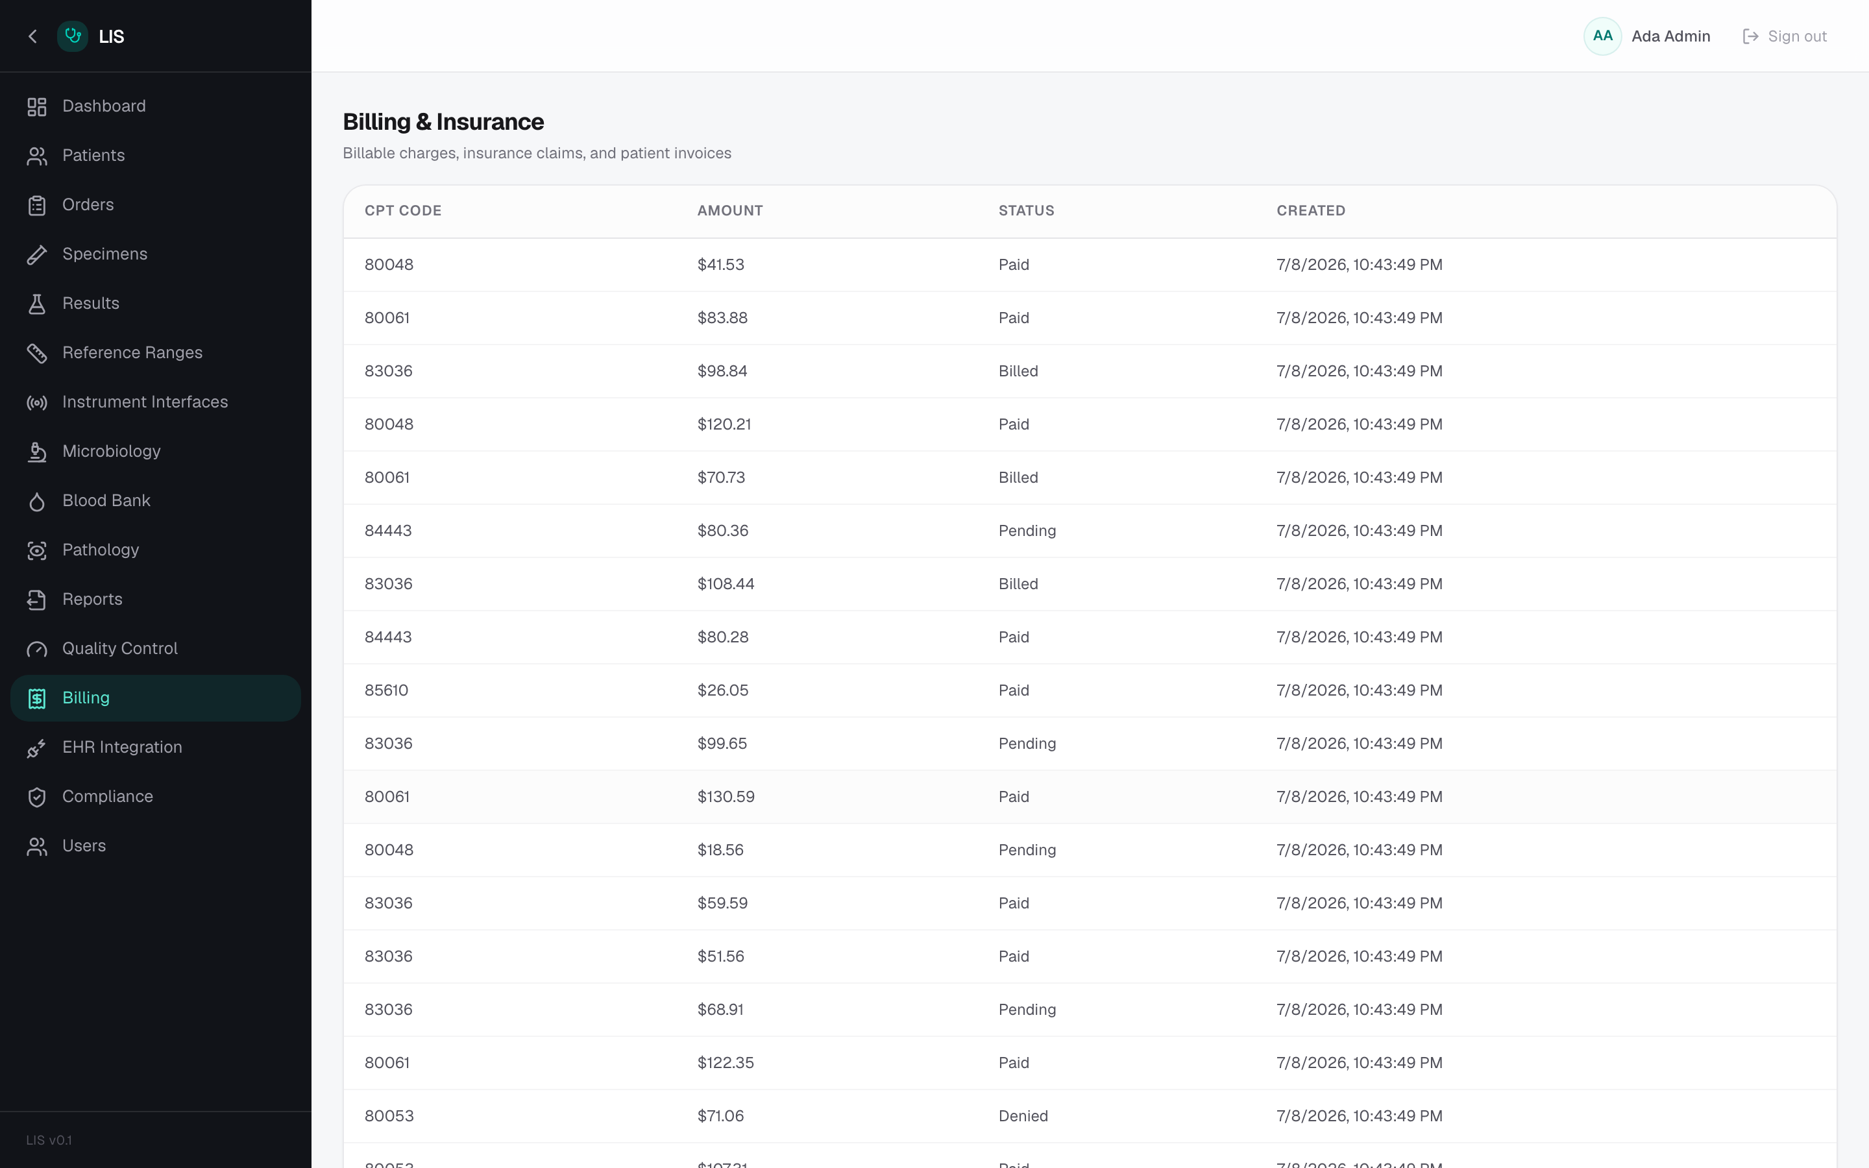Open the Compliance shield icon
This screenshot has width=1869, height=1168.
pyautogui.click(x=36, y=797)
